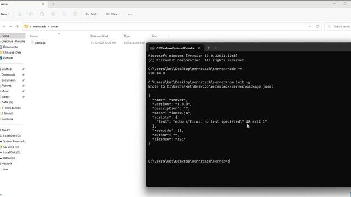Switch to the cmd.exe terminal tab
This screenshot has height=197, width=351.
click(175, 48)
